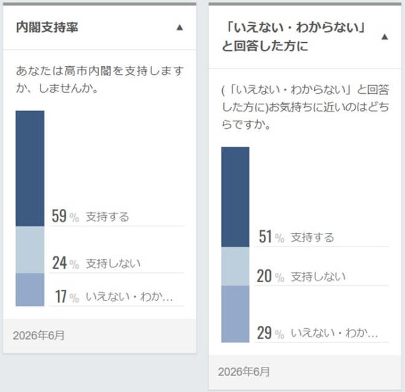Click the truncated 17% いえない・わか… label
The image size is (405, 392).
click(114, 296)
